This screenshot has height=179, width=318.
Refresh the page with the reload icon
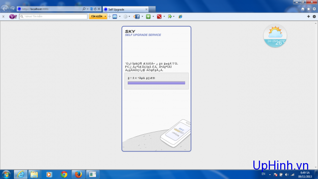[x=95, y=9]
